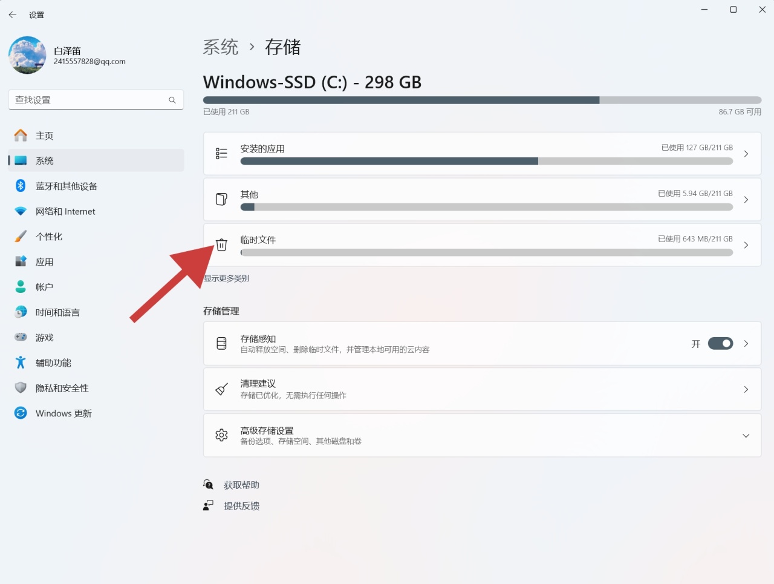
Task: Go to 网络和 Internet settings
Action: click(96, 211)
